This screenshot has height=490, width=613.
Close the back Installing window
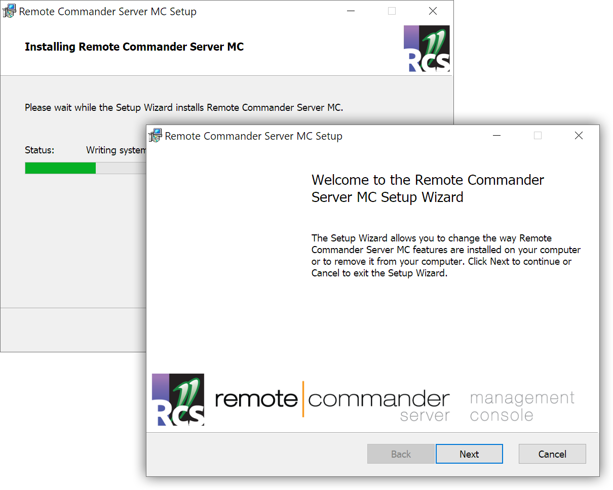click(x=433, y=11)
